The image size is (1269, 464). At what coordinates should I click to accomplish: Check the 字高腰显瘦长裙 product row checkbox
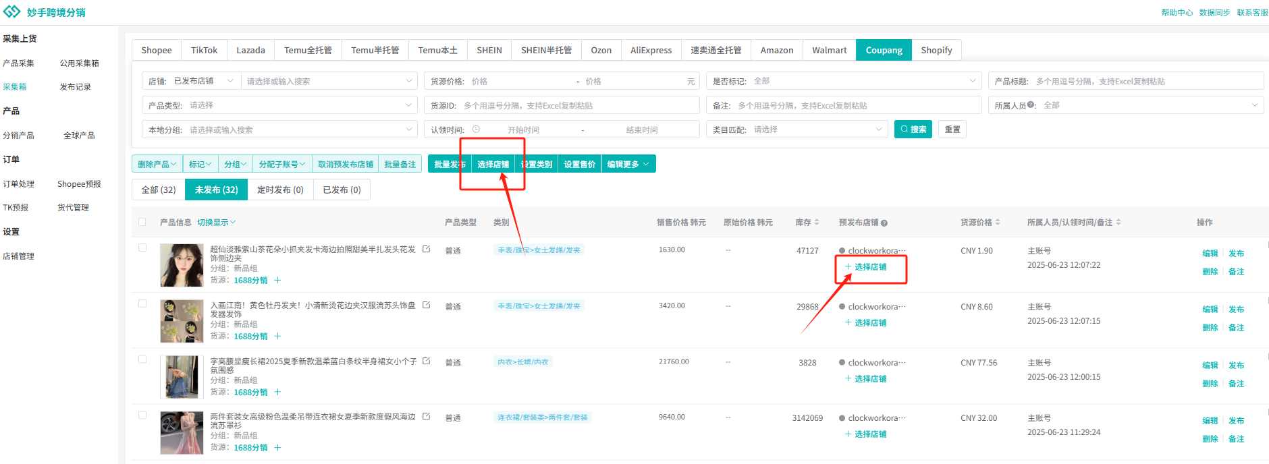tap(142, 359)
